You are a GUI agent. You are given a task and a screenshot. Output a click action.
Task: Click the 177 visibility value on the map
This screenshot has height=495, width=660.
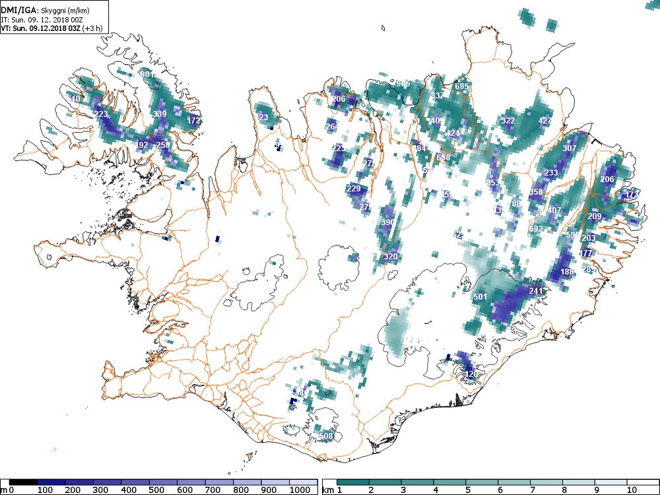(586, 253)
